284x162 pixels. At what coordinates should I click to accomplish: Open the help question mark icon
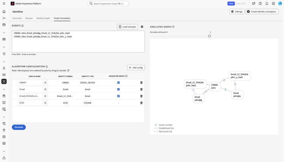(260, 3)
